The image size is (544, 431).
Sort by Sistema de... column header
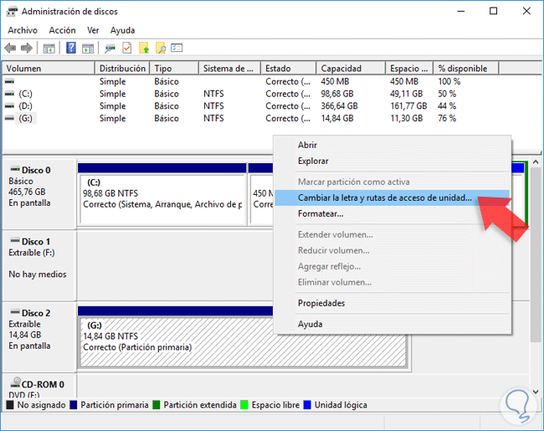tap(229, 69)
